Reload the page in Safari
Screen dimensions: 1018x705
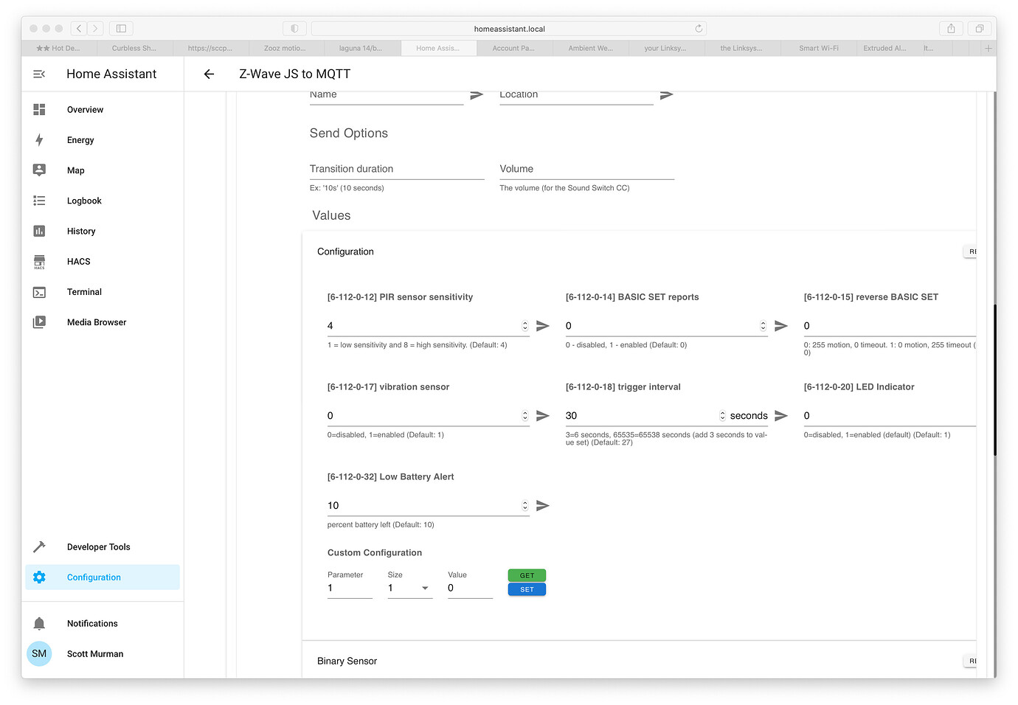coord(699,29)
